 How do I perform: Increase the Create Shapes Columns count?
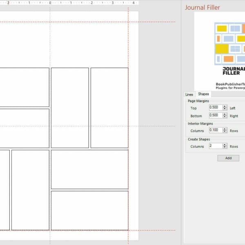pos(225,145)
